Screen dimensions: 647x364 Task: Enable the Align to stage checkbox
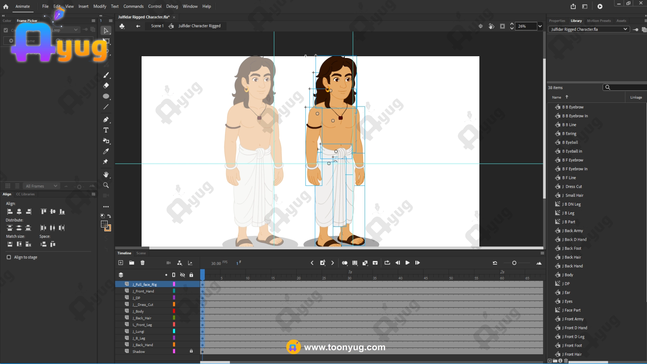pos(9,257)
